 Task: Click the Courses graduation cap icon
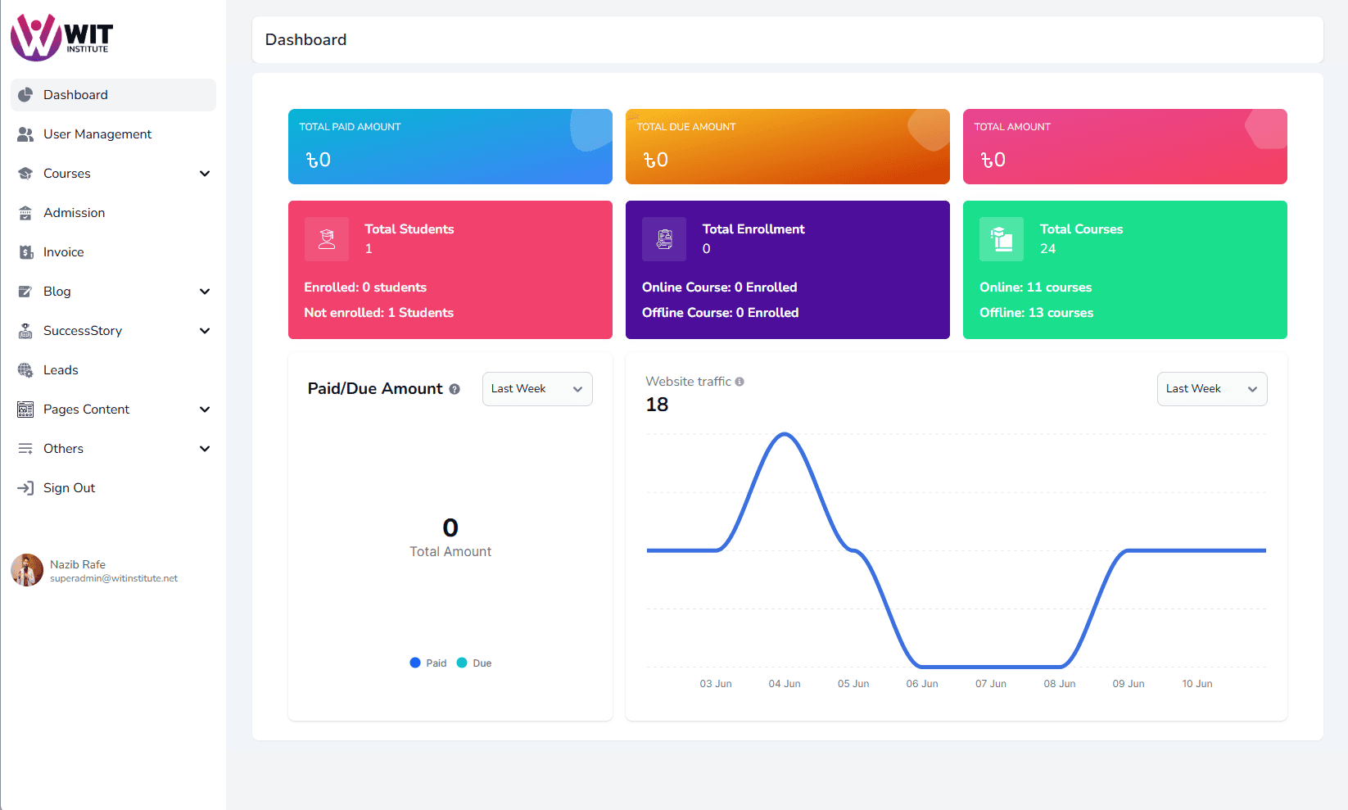[25, 174]
